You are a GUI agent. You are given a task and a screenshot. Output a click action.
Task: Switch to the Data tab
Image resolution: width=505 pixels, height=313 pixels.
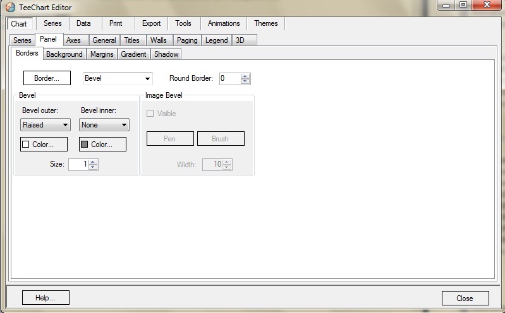pyautogui.click(x=83, y=23)
